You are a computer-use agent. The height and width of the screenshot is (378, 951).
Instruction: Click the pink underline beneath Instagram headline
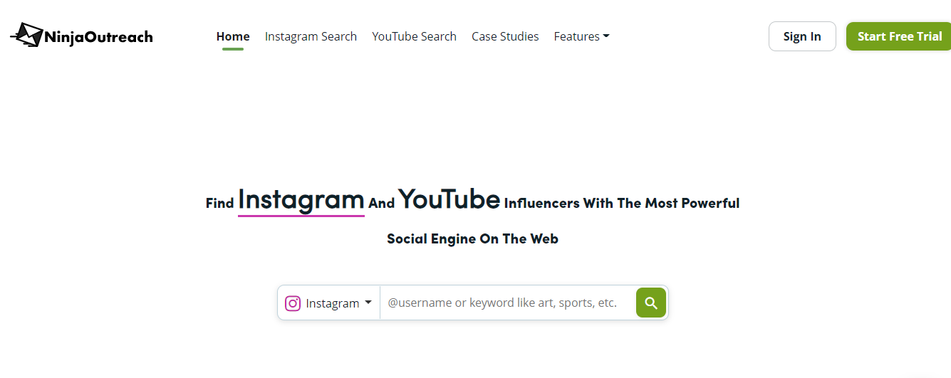tap(301, 215)
